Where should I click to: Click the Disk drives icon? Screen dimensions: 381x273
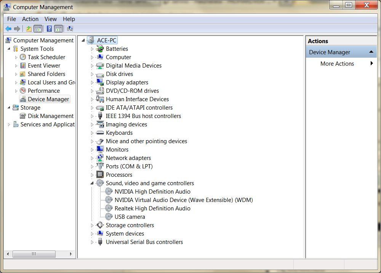[x=100, y=74]
